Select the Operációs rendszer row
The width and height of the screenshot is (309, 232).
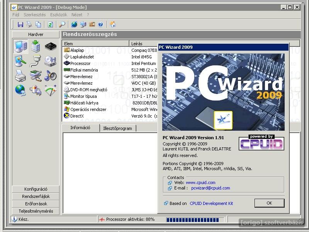tap(110, 109)
